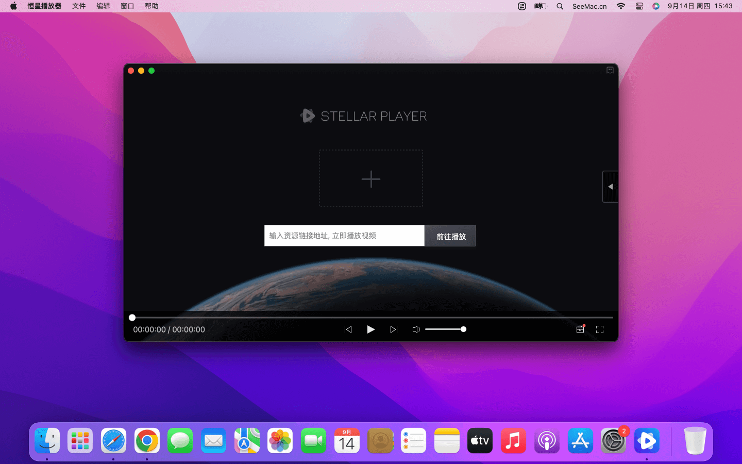Open Notes from the Dock

pyautogui.click(x=447, y=441)
